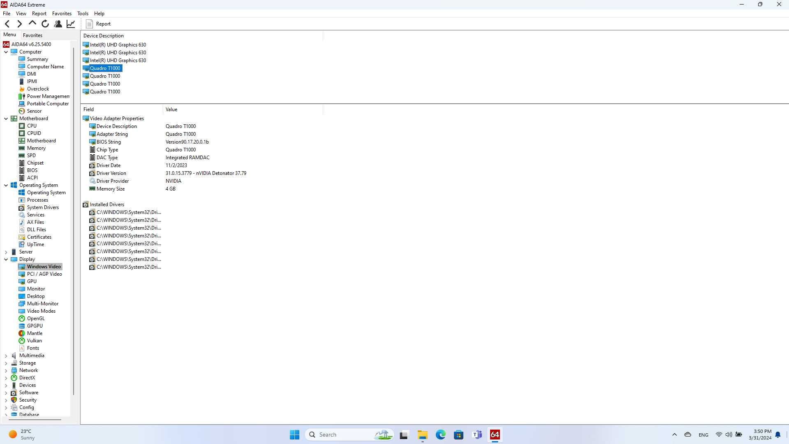This screenshot has width=789, height=444.
Task: Open the File menu
Action: point(7,14)
